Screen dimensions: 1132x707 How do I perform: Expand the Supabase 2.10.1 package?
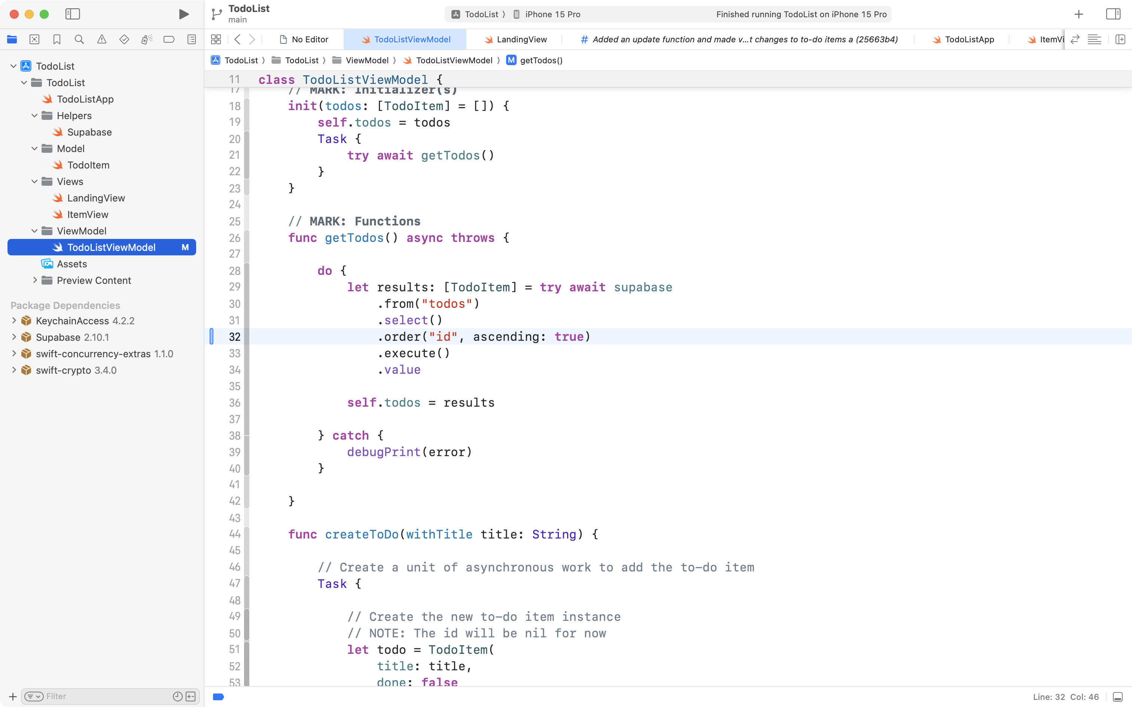[x=13, y=337]
